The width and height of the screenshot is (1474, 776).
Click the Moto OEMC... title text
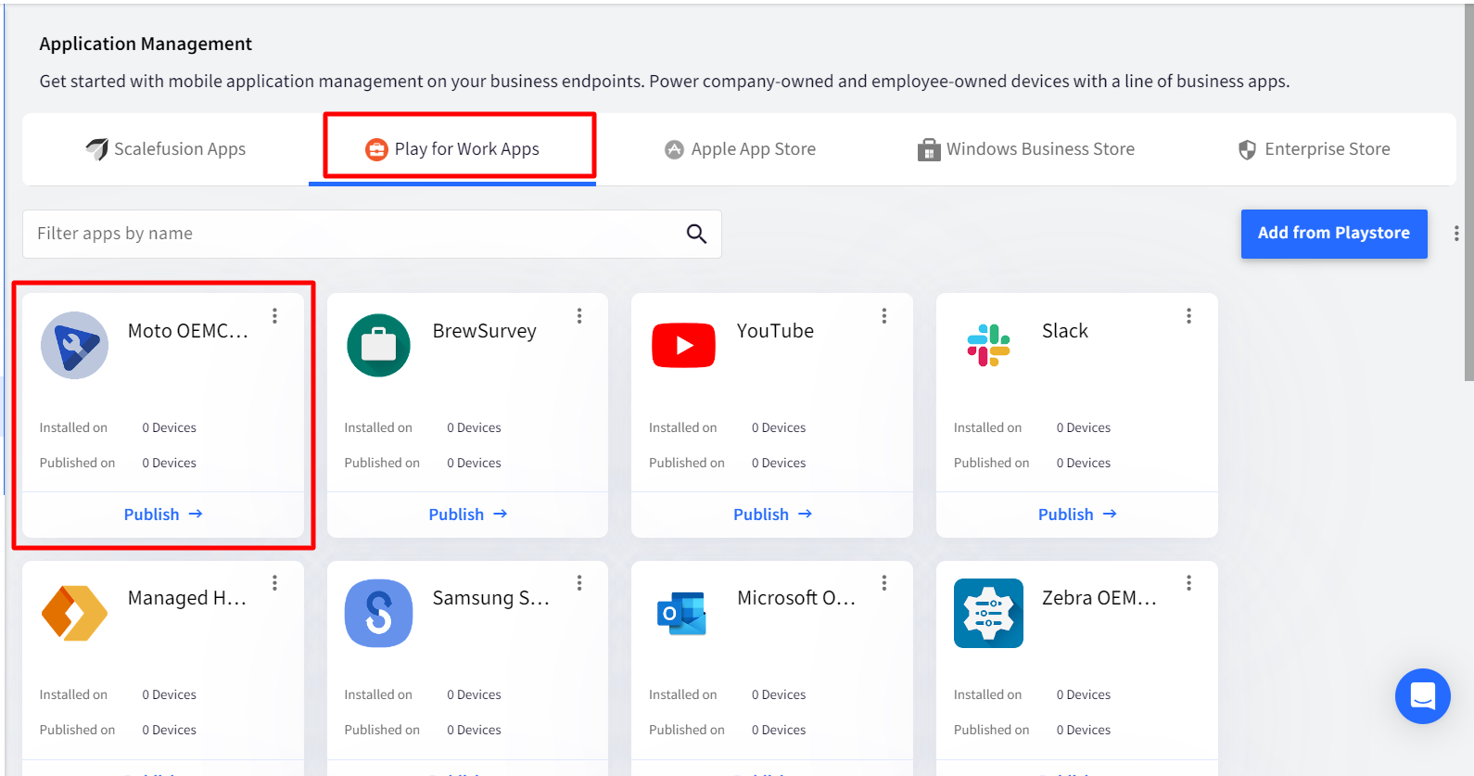[188, 331]
